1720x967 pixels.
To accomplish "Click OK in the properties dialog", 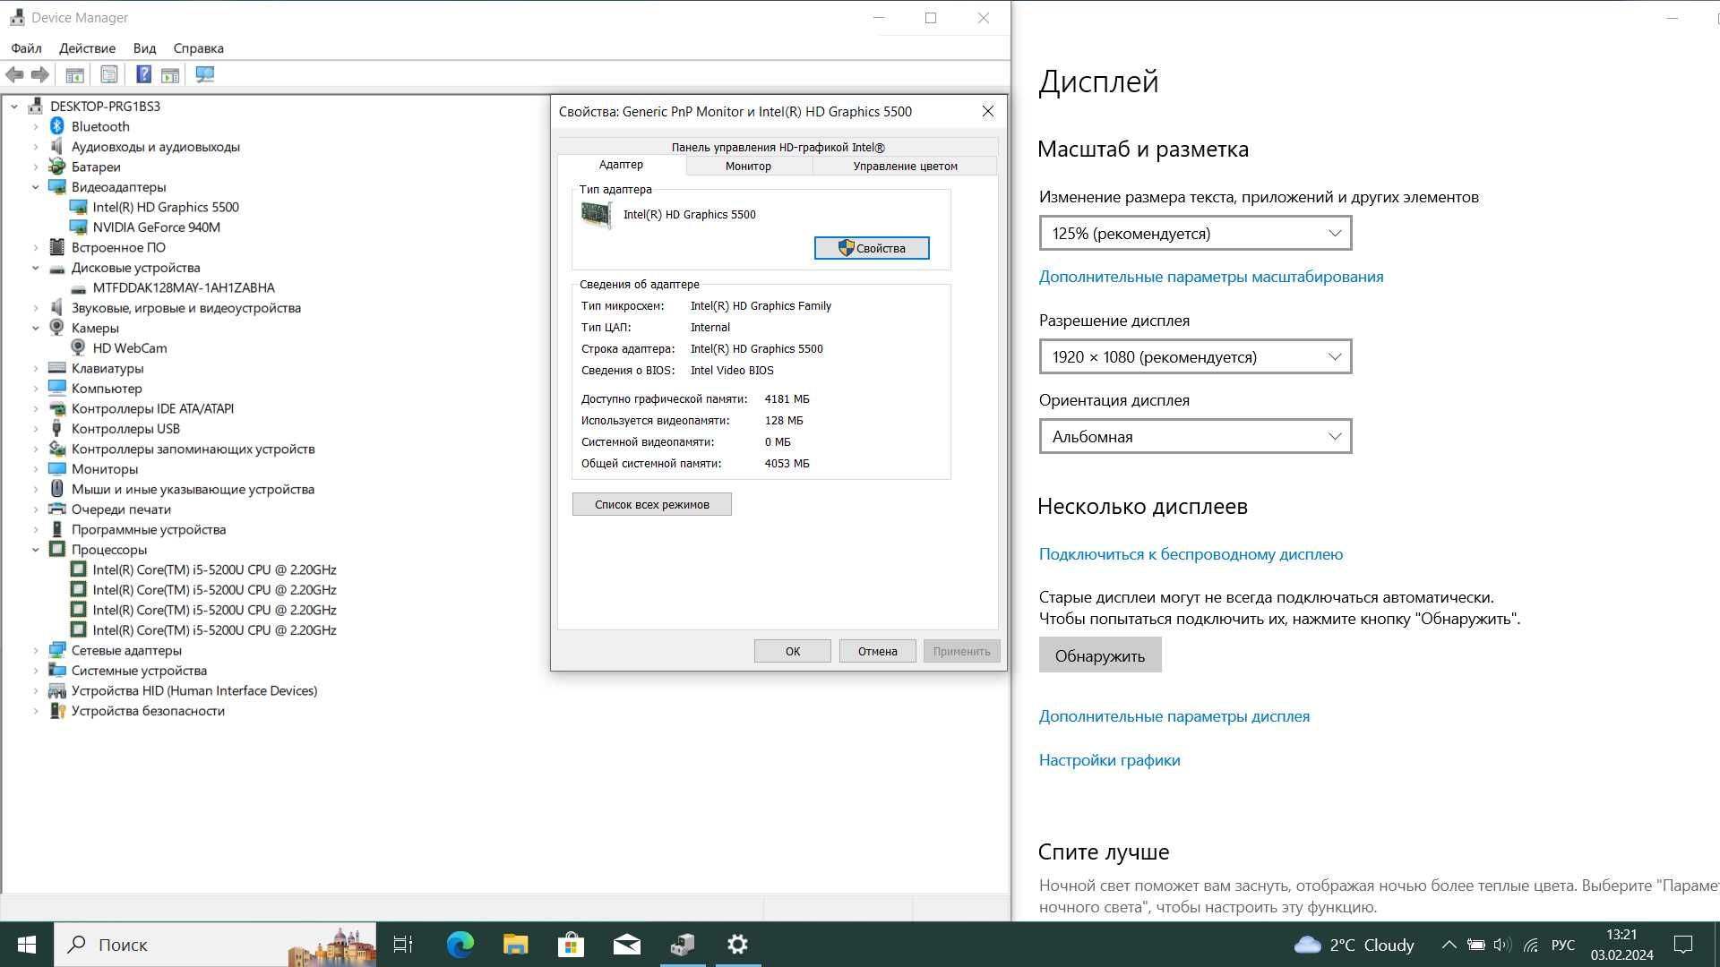I will pos(792,651).
